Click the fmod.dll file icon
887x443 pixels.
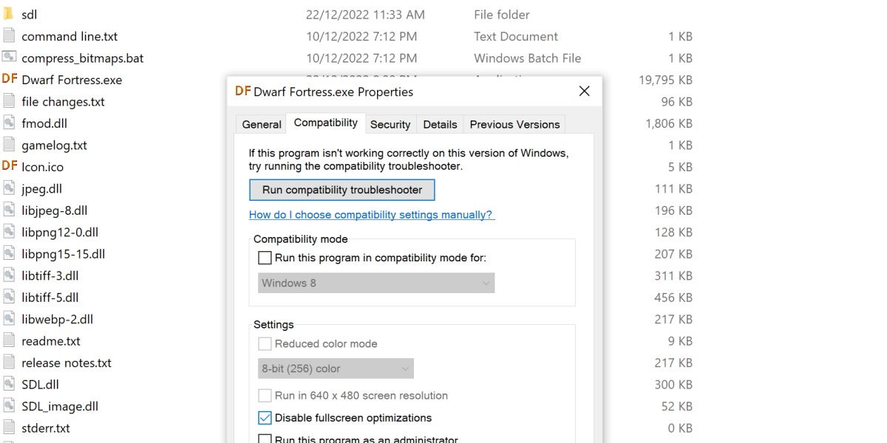tap(9, 123)
